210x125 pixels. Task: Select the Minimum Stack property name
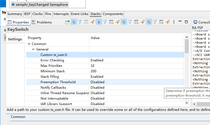(x=53, y=71)
